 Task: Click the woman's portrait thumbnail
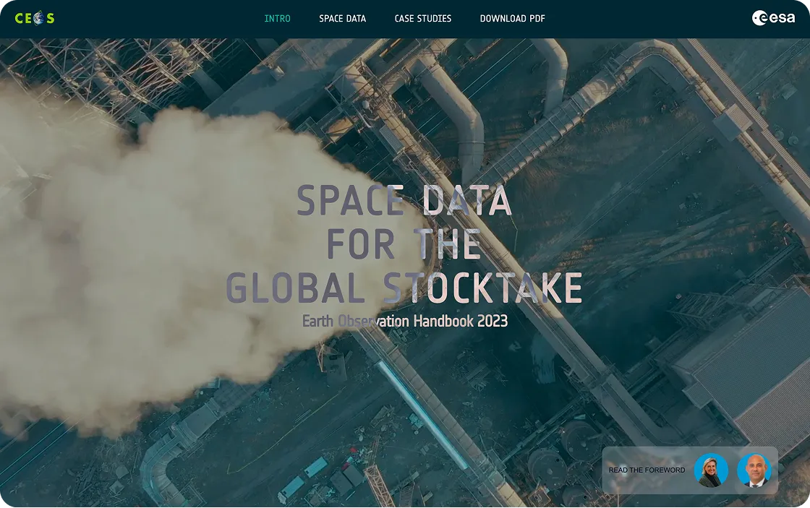click(x=712, y=470)
